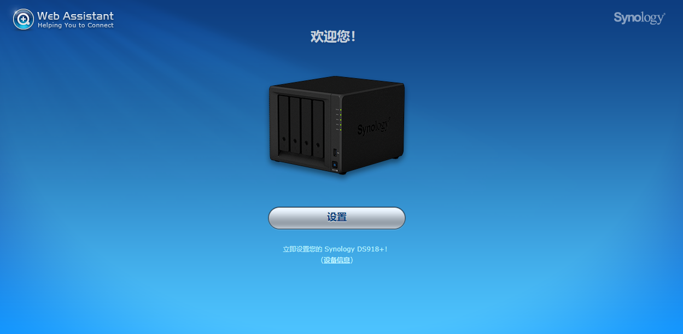This screenshot has width=683, height=334.
Task: Open the 设备信息 device info link
Action: pos(337,260)
